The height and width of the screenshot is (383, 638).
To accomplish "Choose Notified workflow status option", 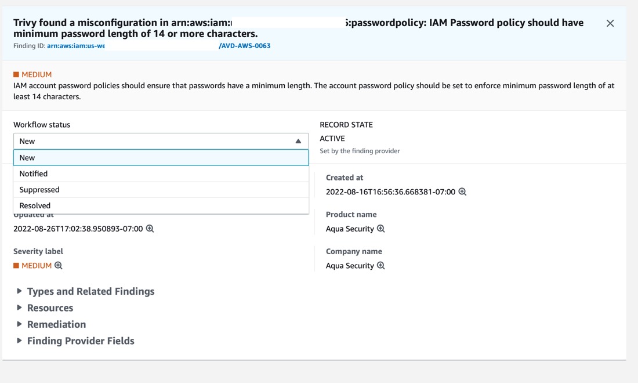I will tap(161, 174).
